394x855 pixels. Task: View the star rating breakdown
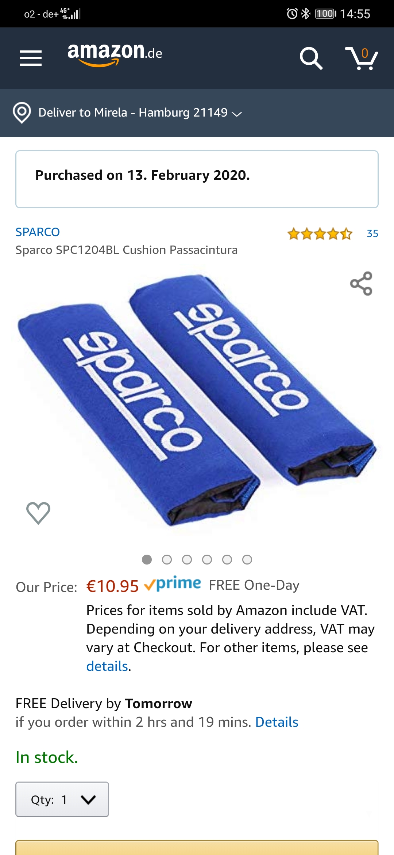[320, 233]
